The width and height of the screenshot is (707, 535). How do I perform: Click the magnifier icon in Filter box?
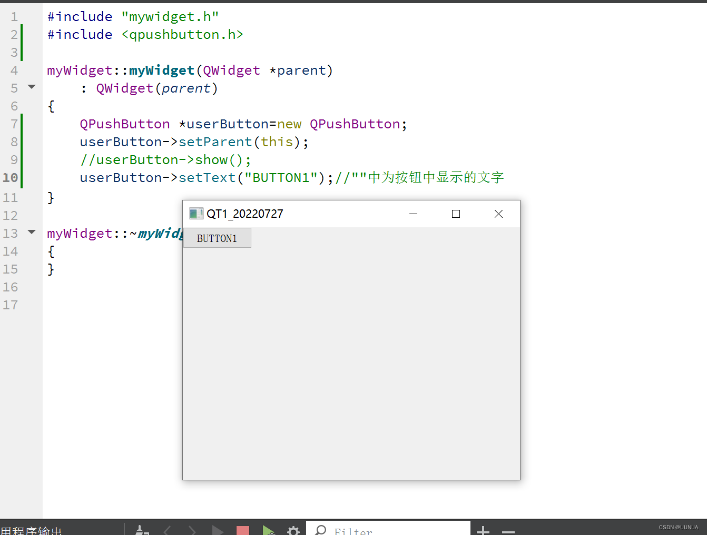320,530
